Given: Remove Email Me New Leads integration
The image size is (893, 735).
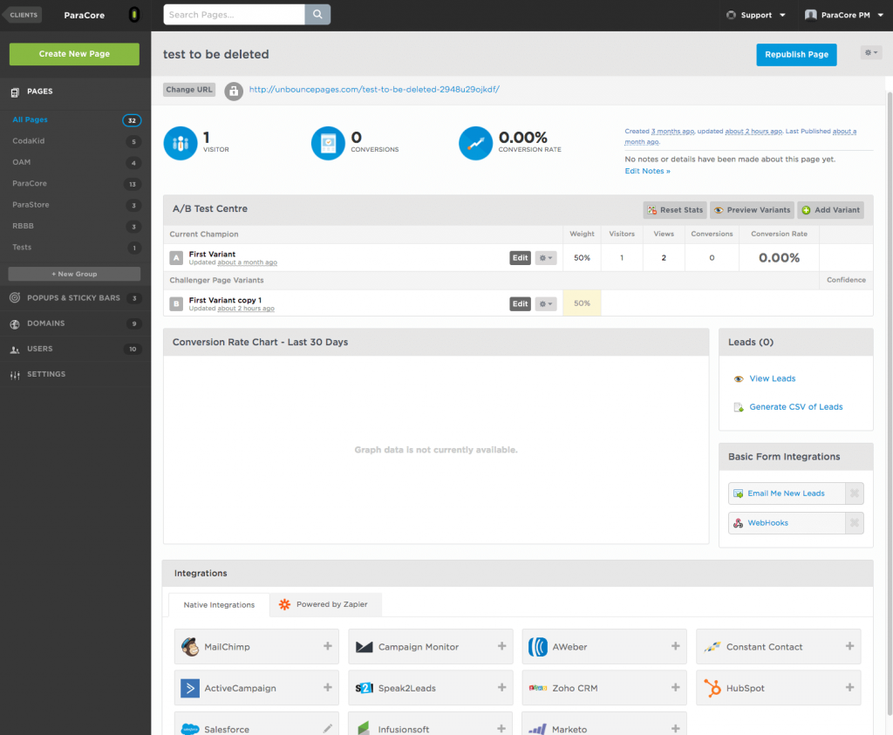Looking at the screenshot, I should click(x=855, y=493).
